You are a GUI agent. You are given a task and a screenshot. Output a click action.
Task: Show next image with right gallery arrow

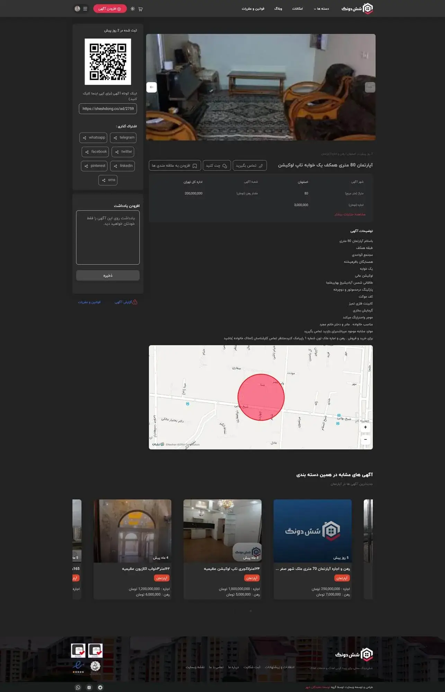point(370,87)
